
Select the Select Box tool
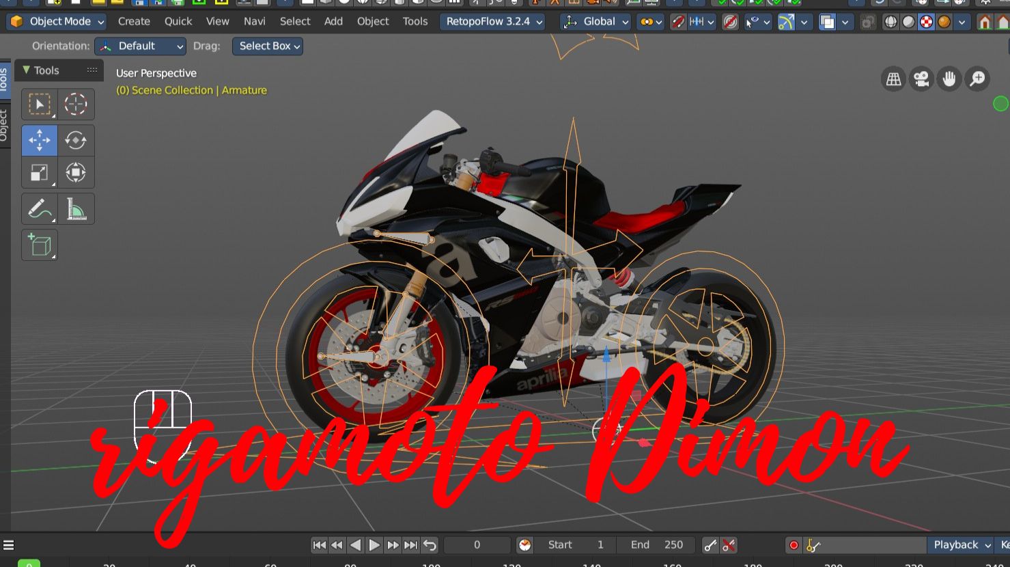coord(40,105)
